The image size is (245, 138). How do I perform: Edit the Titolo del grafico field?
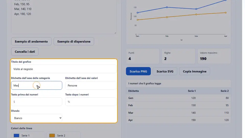[64, 69]
